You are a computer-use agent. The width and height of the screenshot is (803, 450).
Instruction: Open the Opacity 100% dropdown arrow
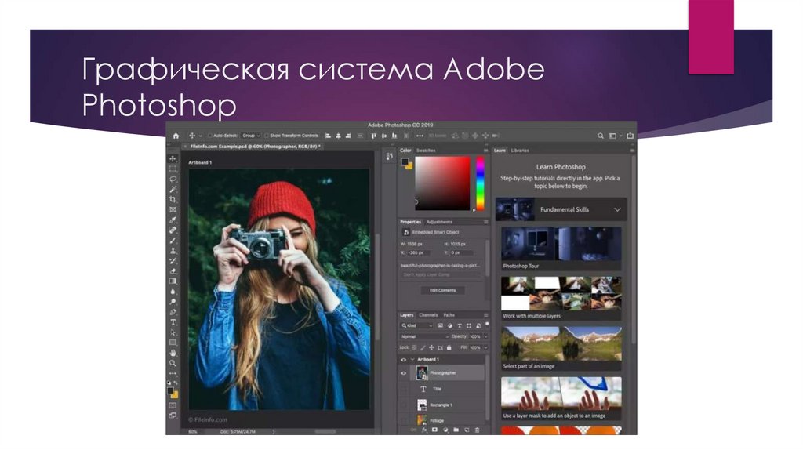coord(485,337)
